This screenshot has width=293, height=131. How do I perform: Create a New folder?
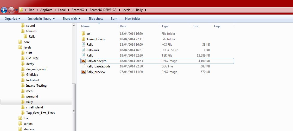(x=133, y=19)
